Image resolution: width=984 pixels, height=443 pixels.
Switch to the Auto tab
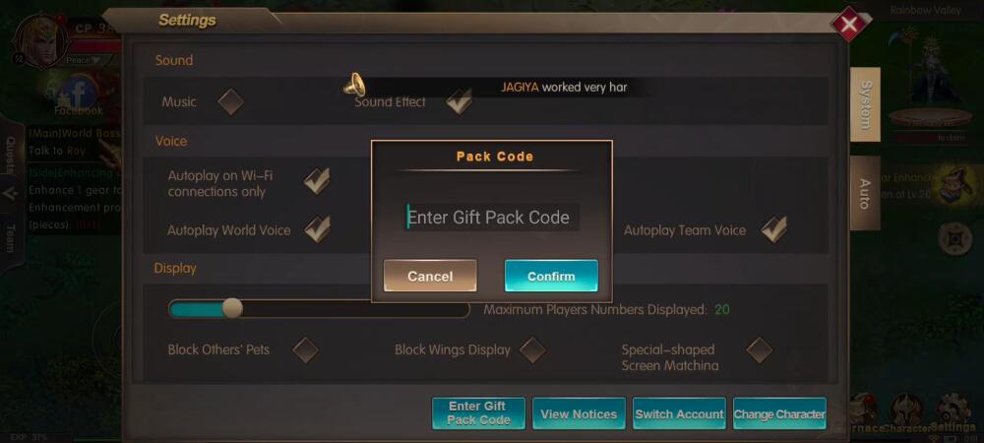(x=865, y=193)
